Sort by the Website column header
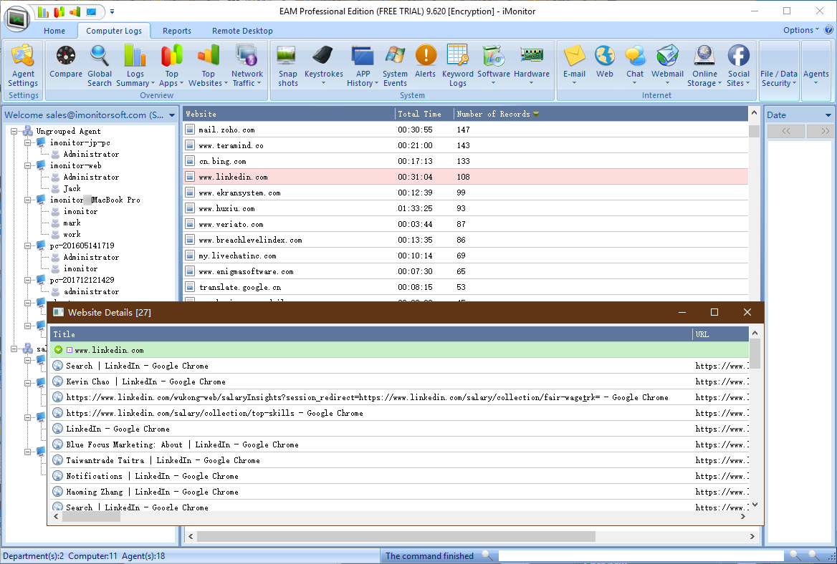This screenshot has width=837, height=564. point(288,114)
